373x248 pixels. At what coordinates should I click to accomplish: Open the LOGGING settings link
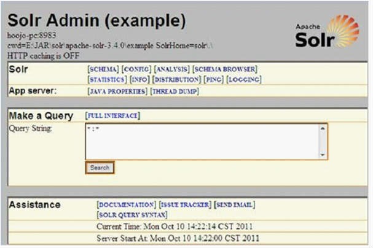pyautogui.click(x=244, y=79)
